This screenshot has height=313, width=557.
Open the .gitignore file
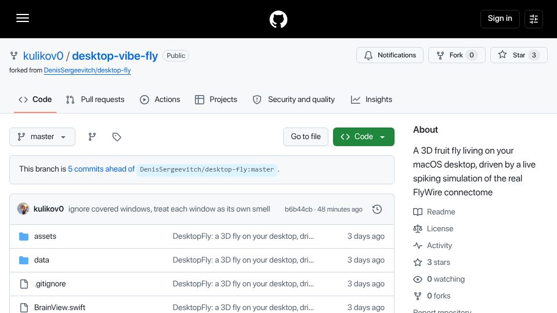tap(50, 283)
